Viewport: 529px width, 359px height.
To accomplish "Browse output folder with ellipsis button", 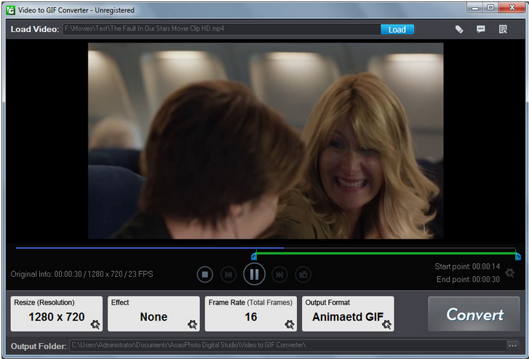I will click(512, 345).
